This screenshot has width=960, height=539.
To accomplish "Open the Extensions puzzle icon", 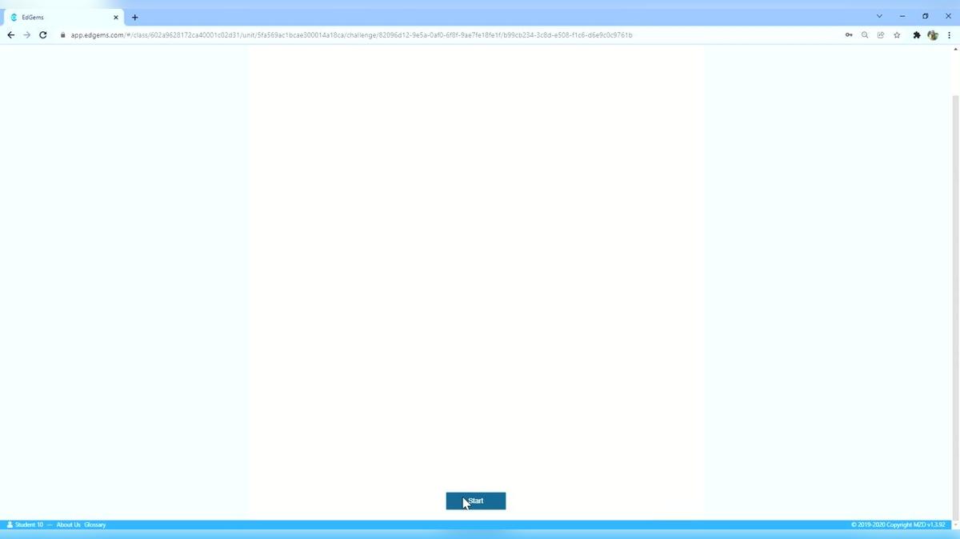I will tap(917, 35).
